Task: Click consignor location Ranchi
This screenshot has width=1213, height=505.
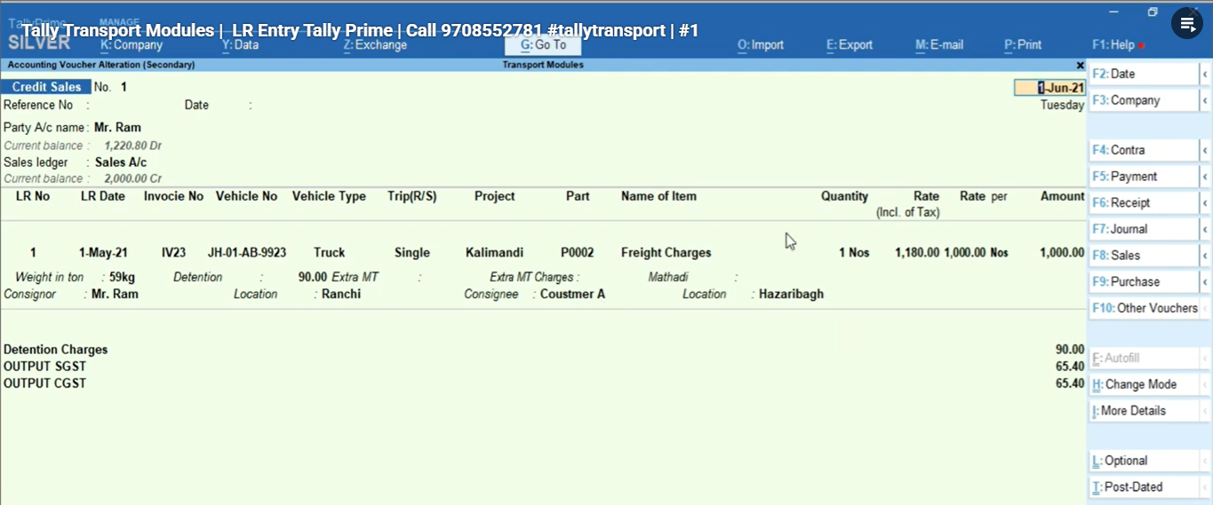Action: coord(341,294)
